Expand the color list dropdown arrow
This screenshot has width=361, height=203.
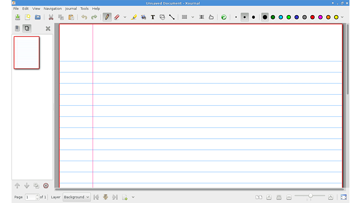(342, 17)
